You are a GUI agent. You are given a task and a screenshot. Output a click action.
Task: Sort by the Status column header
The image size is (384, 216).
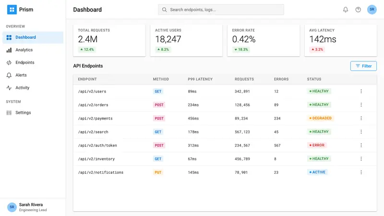coord(314,79)
